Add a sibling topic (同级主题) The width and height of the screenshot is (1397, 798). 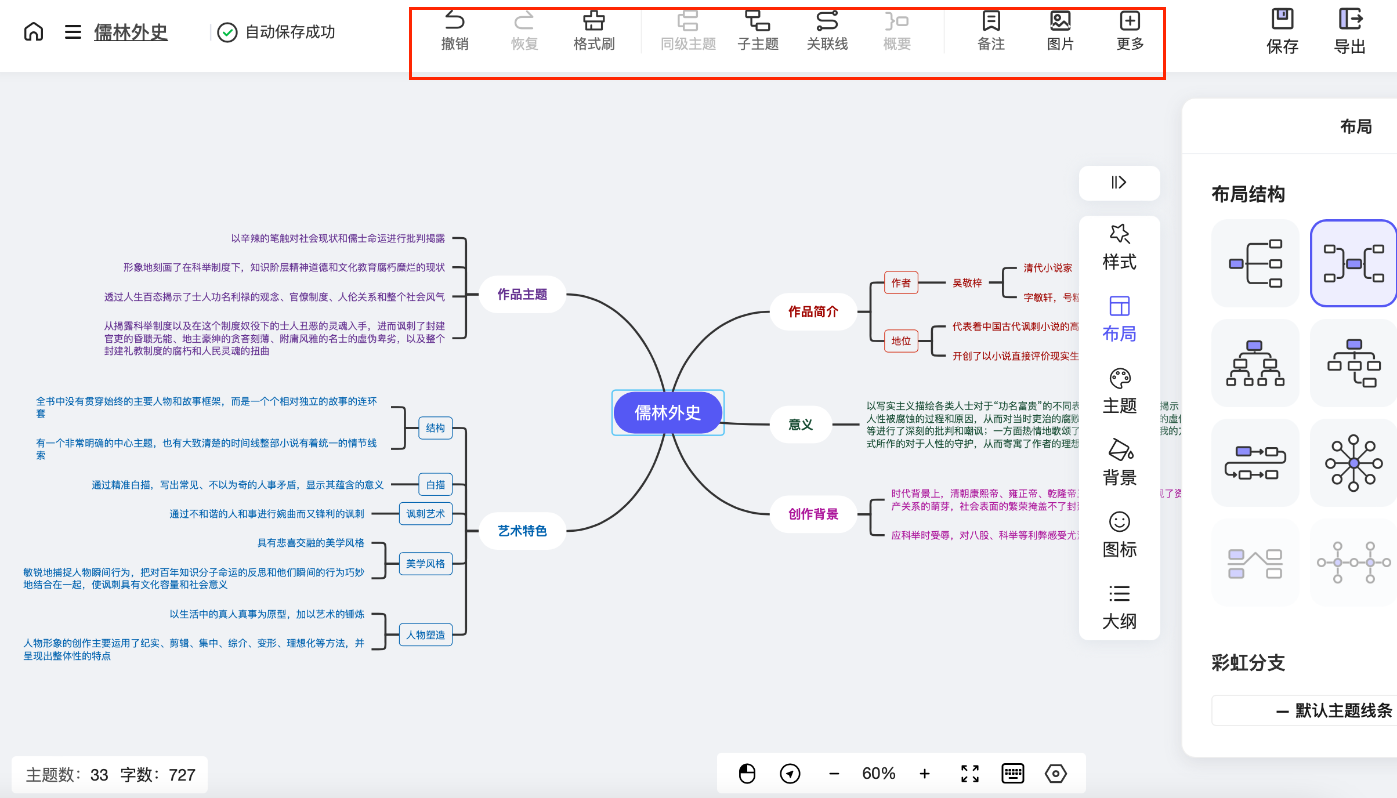tap(688, 31)
